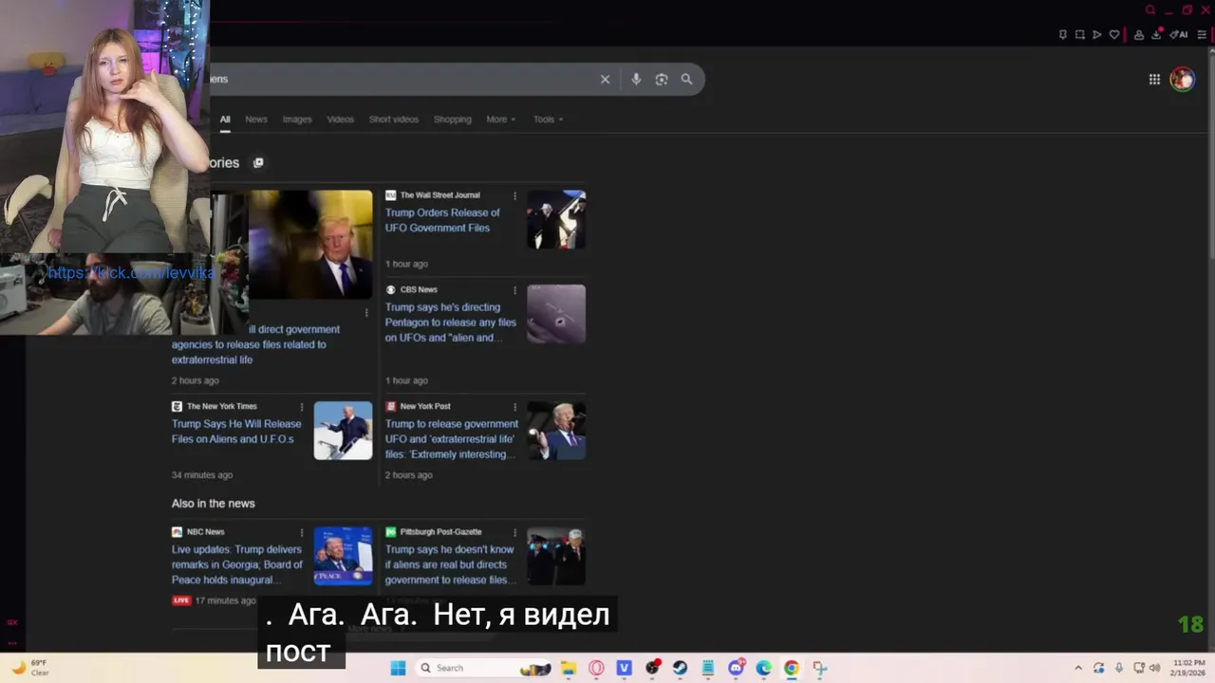1215x683 pixels.
Task: Open Google account profile avatar
Action: [x=1182, y=80]
